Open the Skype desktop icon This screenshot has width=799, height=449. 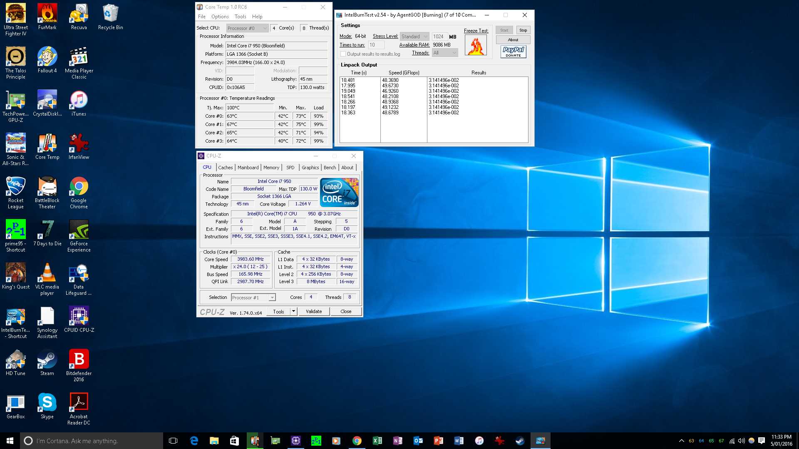point(47,406)
